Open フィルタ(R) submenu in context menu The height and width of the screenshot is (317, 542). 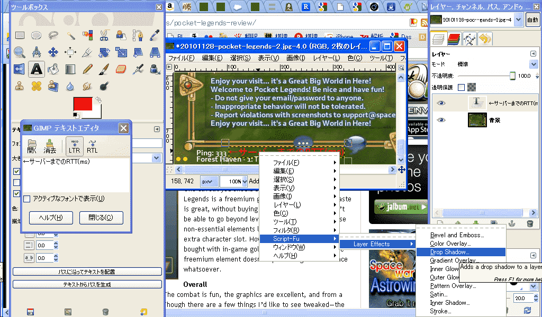pyautogui.click(x=300, y=230)
